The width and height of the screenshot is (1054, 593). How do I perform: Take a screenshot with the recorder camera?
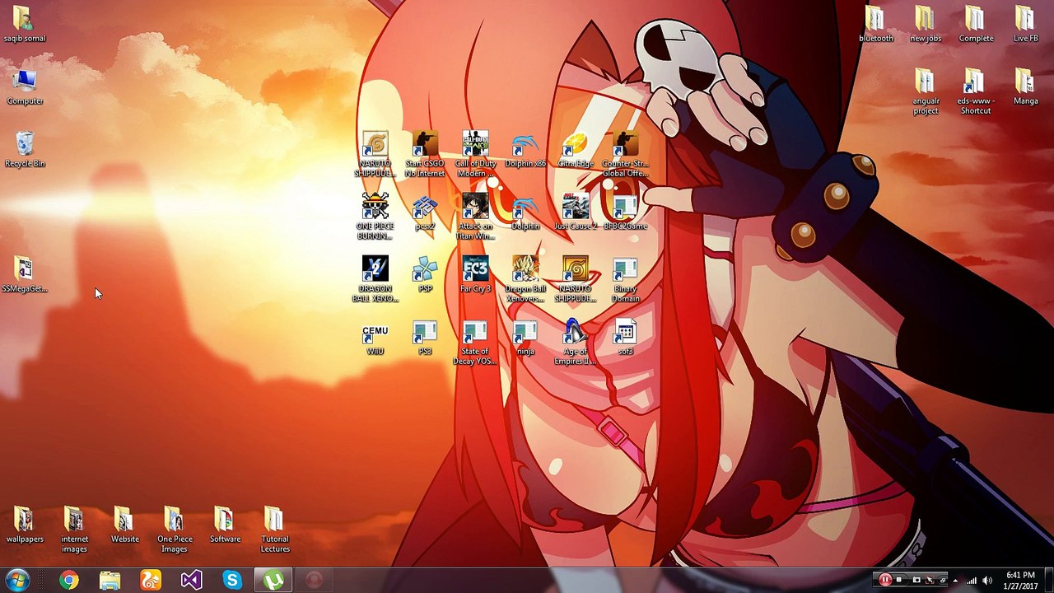[x=915, y=580]
